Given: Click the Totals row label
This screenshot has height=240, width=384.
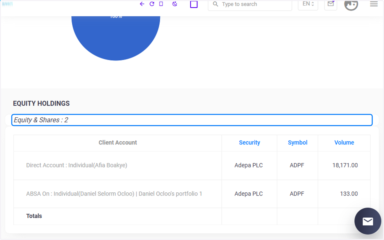Looking at the screenshot, I should [x=34, y=216].
